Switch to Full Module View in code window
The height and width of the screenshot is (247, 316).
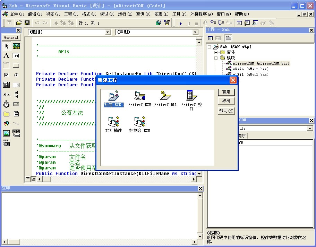click(x=34, y=179)
